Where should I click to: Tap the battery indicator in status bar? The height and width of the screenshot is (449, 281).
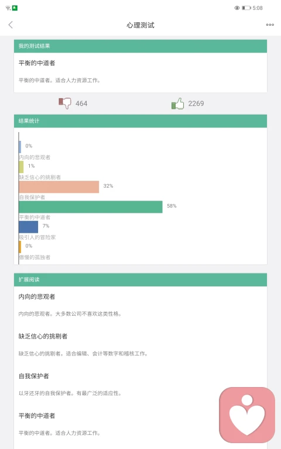246,8
